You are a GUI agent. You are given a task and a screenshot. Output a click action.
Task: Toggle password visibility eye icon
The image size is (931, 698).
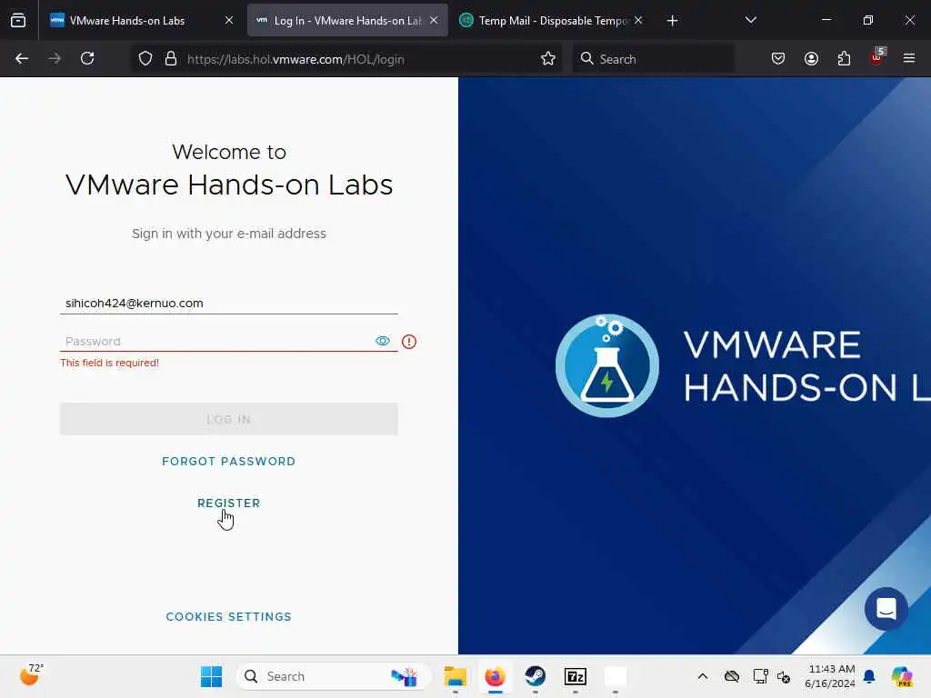click(x=383, y=341)
